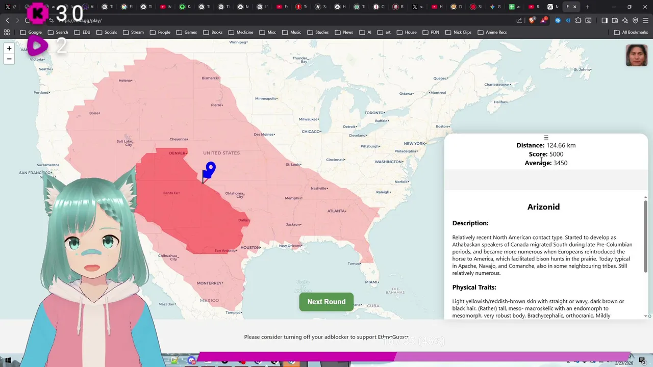Image resolution: width=653 pixels, height=367 pixels.
Task: Click the Description heading
Action: 470,223
